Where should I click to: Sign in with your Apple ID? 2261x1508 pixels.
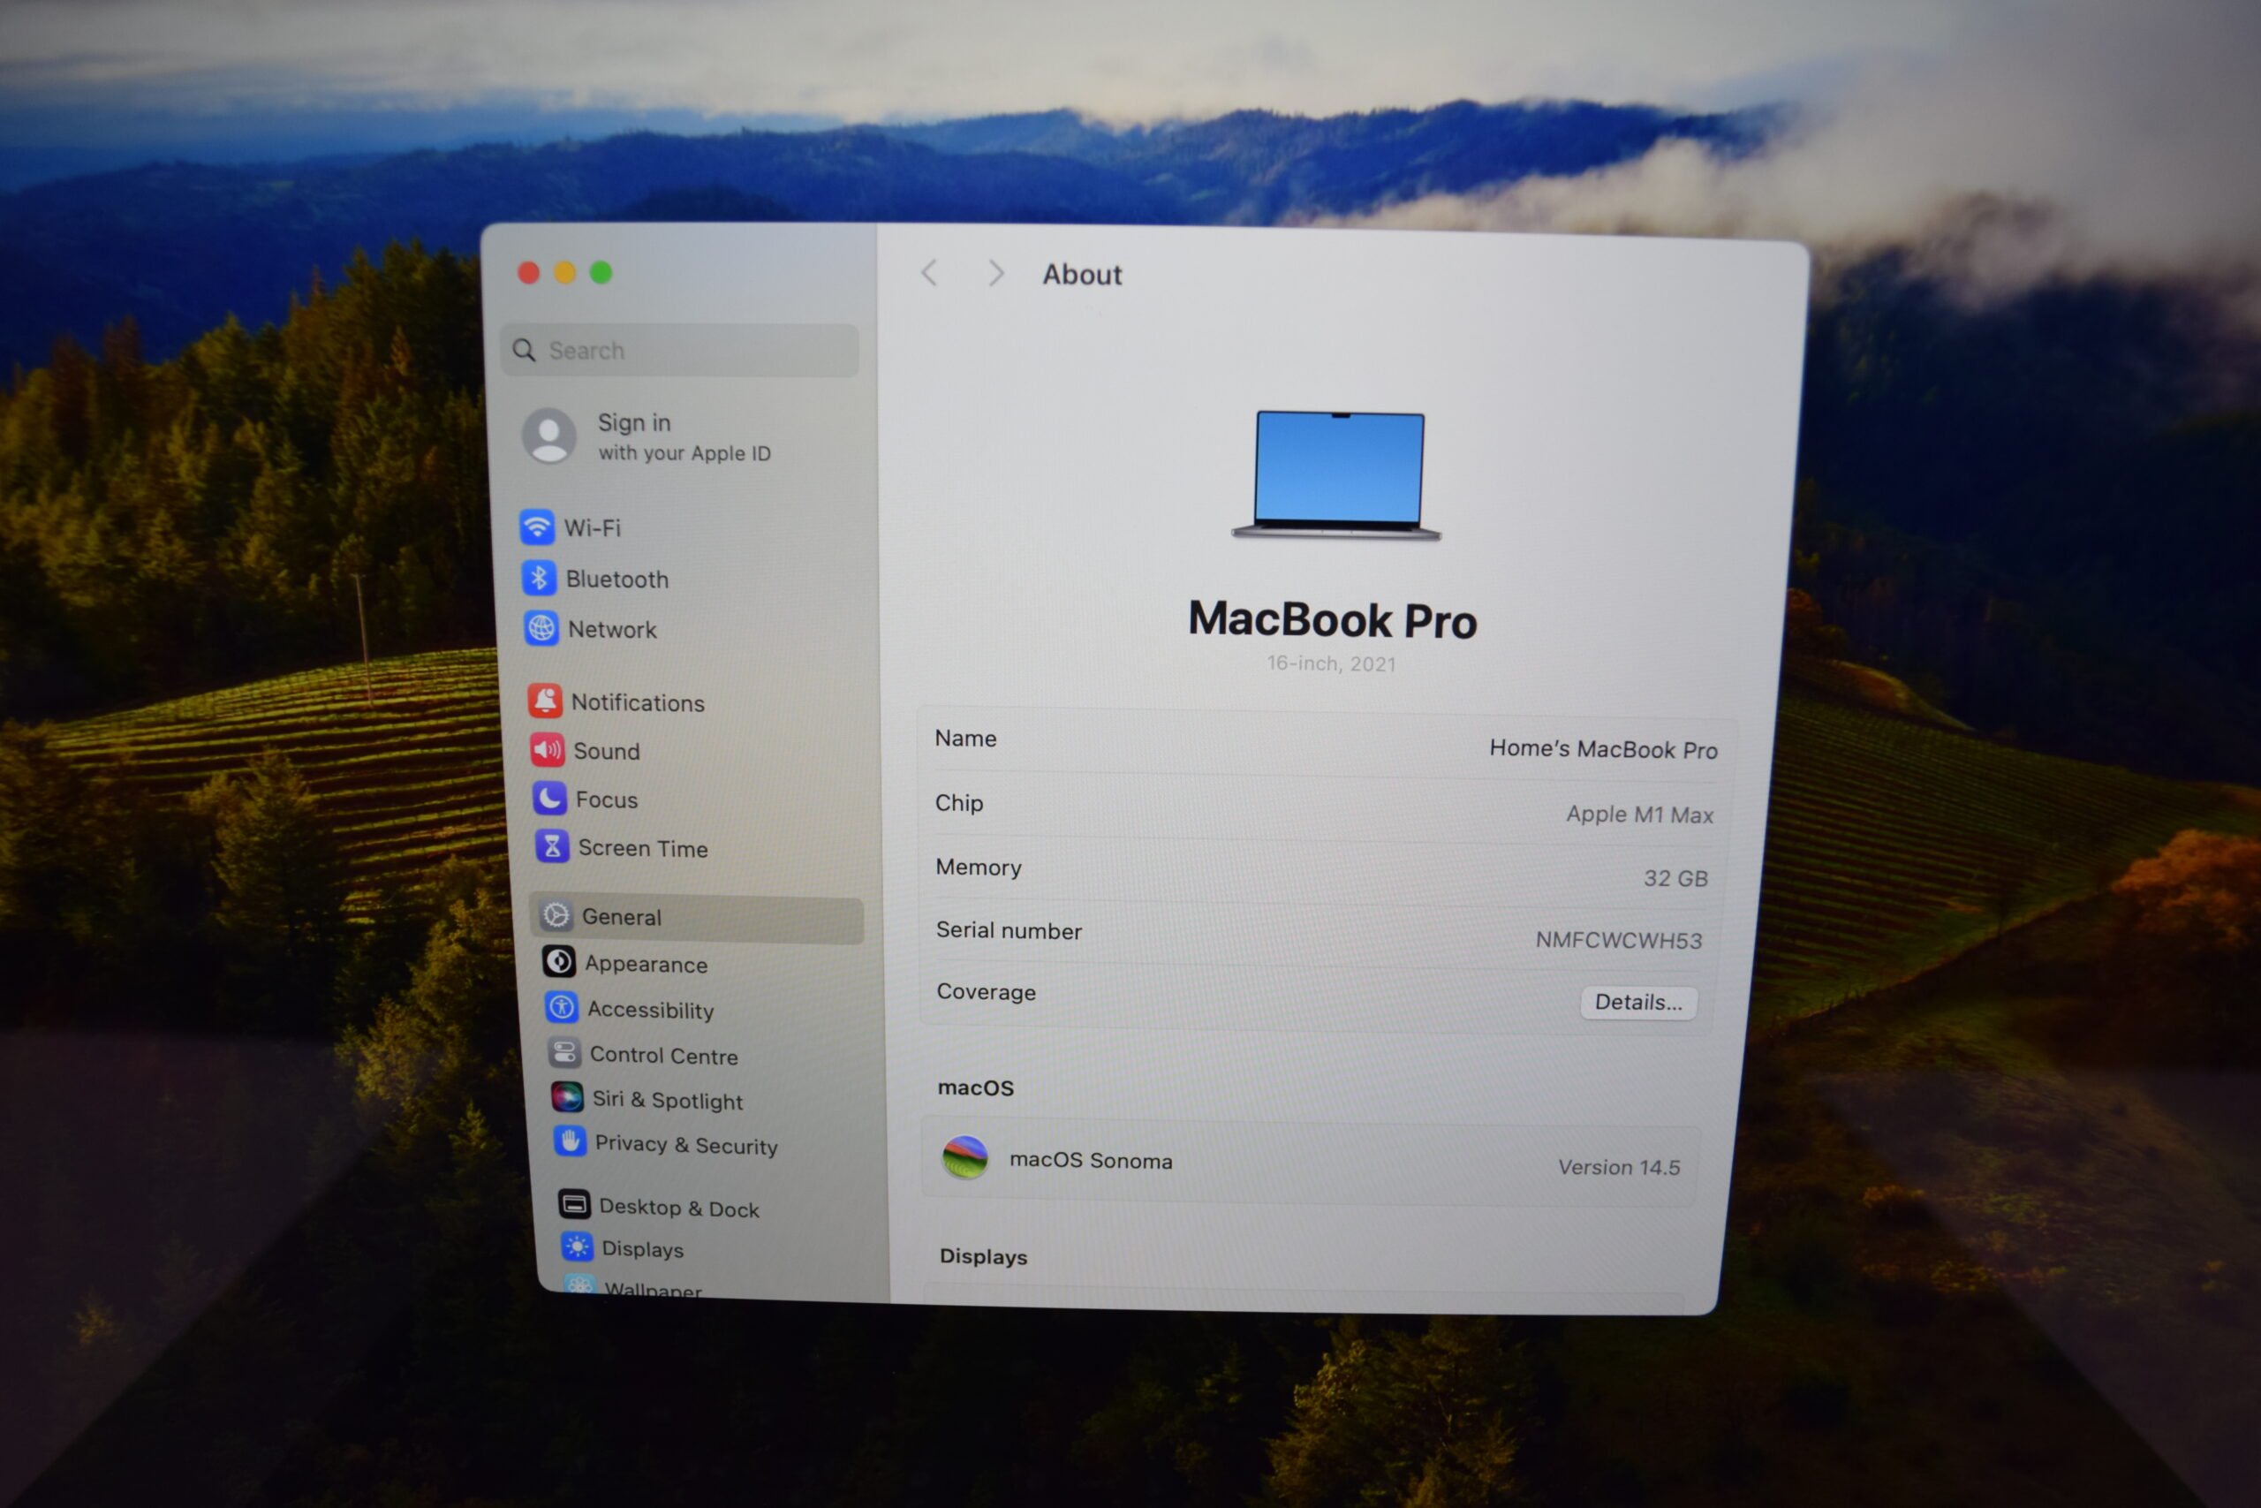(684, 437)
